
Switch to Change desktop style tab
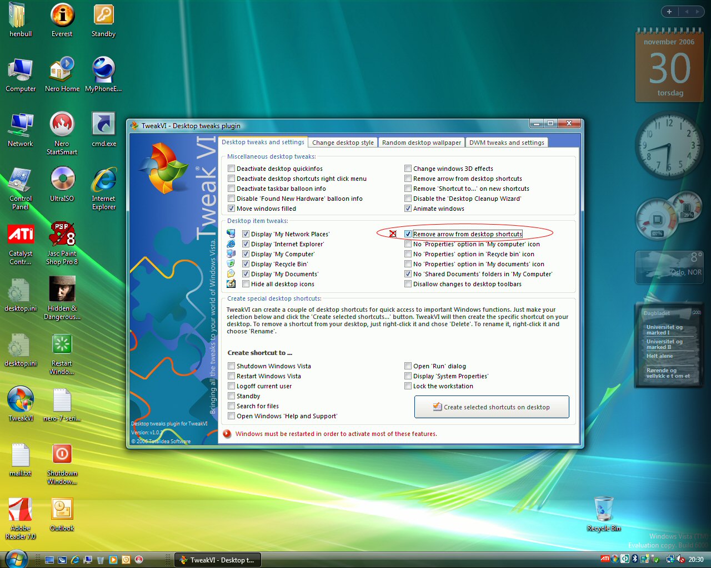(x=343, y=143)
